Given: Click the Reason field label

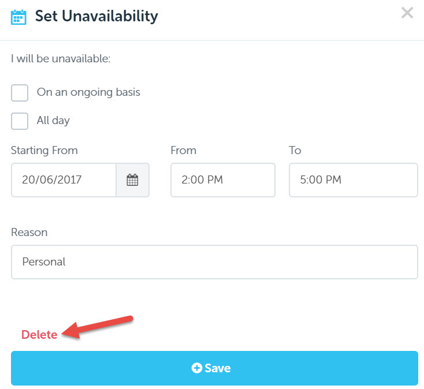Looking at the screenshot, I should 29,233.
